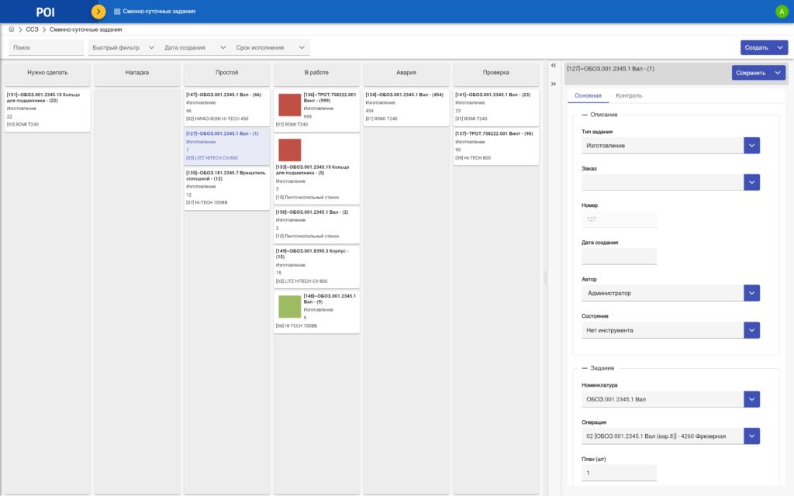
Task: Click red swatch on card 136 Винт
Action: [290, 105]
